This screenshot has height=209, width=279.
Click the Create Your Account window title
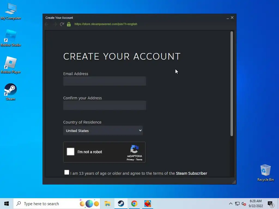pyautogui.click(x=59, y=18)
